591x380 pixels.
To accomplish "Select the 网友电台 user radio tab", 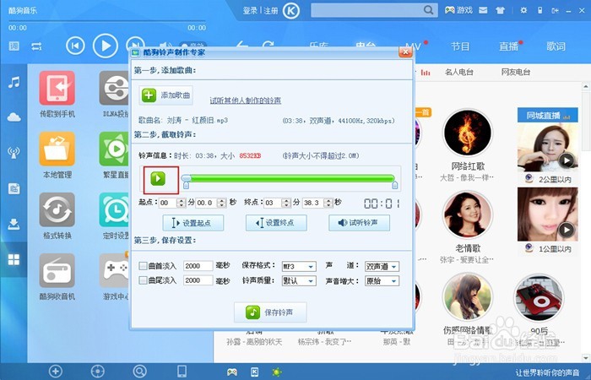I will [x=516, y=72].
